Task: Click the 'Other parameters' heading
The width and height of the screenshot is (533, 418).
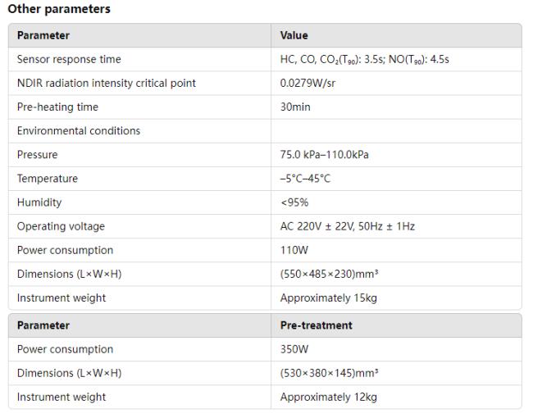Action: (x=59, y=9)
